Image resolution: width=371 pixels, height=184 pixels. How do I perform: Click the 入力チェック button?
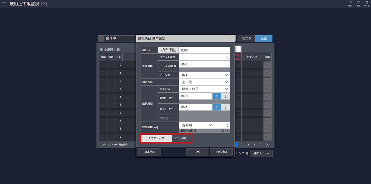(156, 139)
